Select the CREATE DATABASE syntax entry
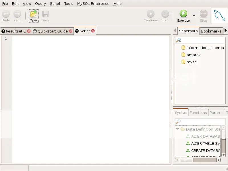The width and height of the screenshot is (228, 171). (x=205, y=150)
